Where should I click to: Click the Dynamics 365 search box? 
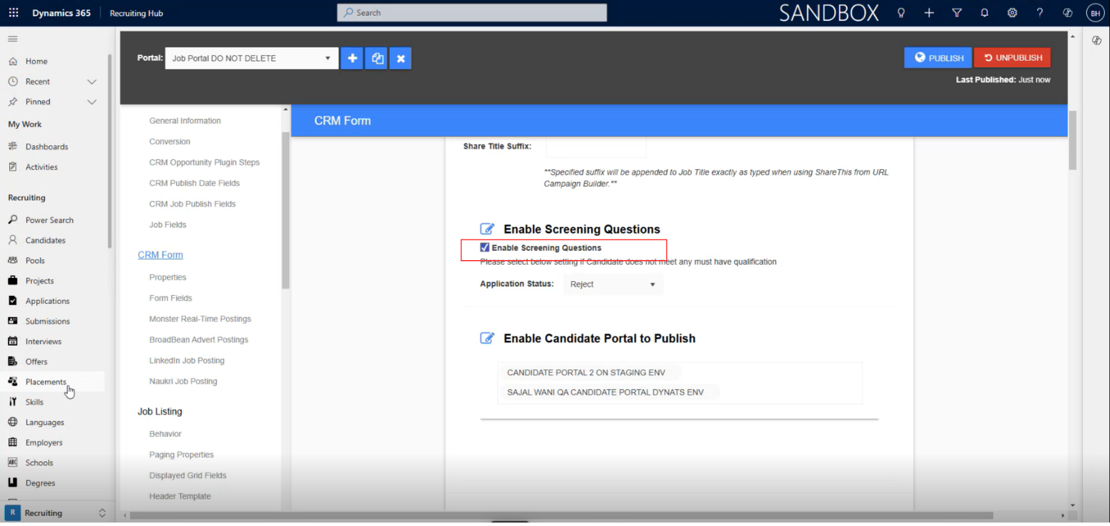click(472, 13)
